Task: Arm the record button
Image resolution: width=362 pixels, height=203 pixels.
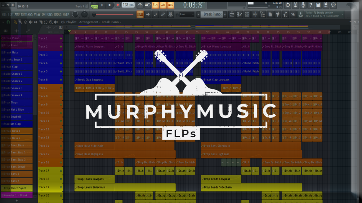Action: (x=117, y=5)
